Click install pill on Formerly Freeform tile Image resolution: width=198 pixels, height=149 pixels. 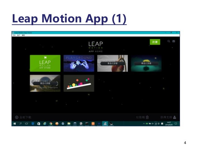(x=45, y=83)
